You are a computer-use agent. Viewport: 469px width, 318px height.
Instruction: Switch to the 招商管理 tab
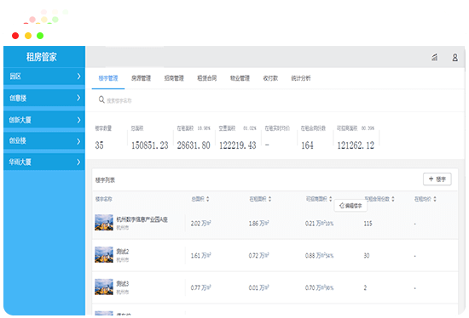(174, 78)
